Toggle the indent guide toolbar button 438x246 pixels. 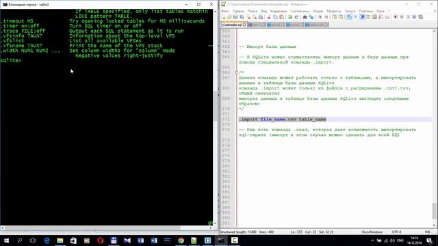pyautogui.click(x=362, y=17)
